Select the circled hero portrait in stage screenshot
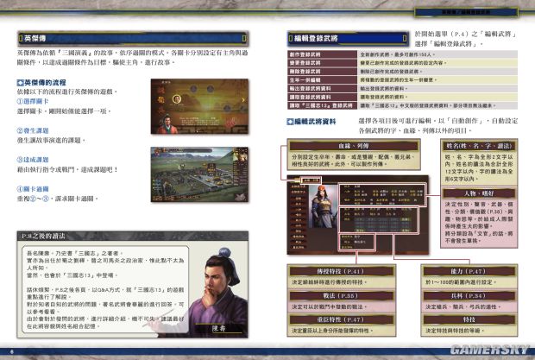The image size is (535, 360). pos(177,99)
